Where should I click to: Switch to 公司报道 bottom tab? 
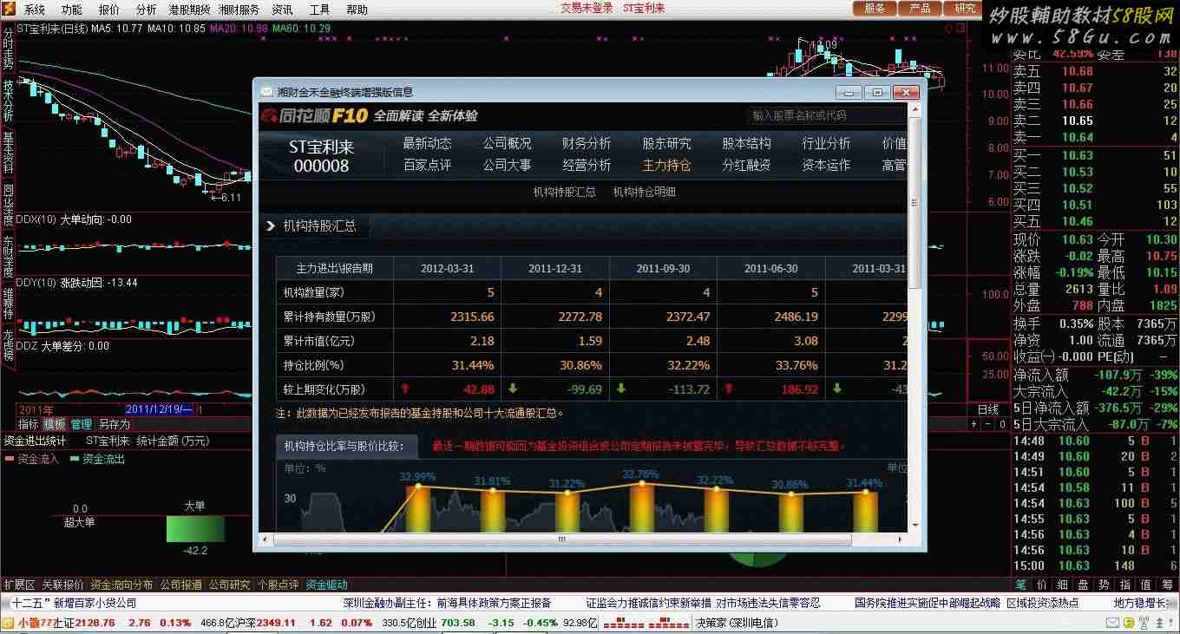pos(181,585)
